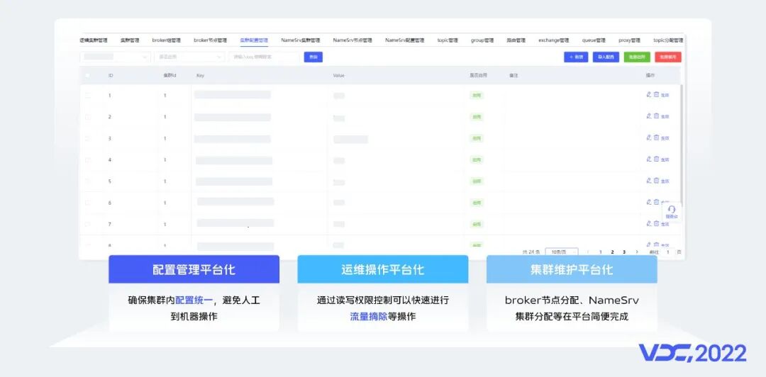This screenshot has width=766, height=377.
Task: Select all rows via header checkbox
Action: [87, 76]
